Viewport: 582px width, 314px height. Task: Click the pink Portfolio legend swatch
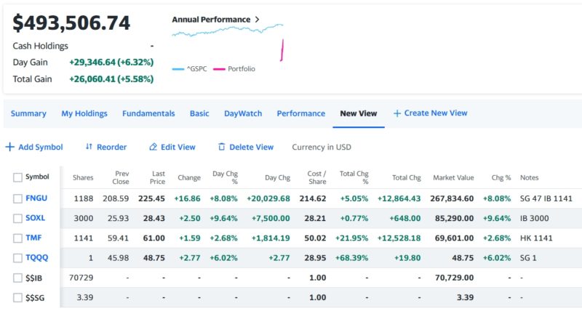point(218,69)
